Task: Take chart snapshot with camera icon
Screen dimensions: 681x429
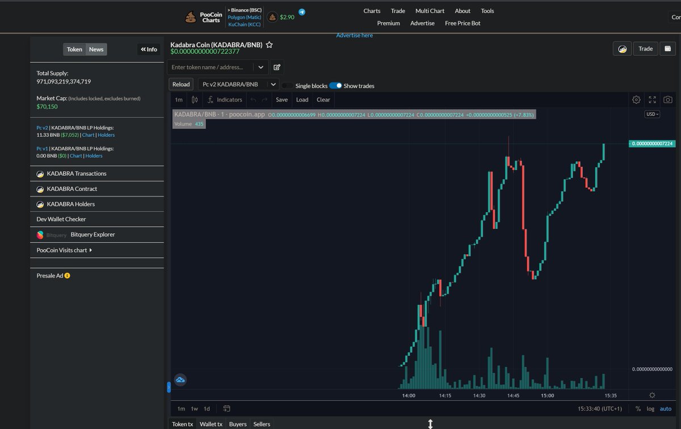Action: [x=668, y=100]
